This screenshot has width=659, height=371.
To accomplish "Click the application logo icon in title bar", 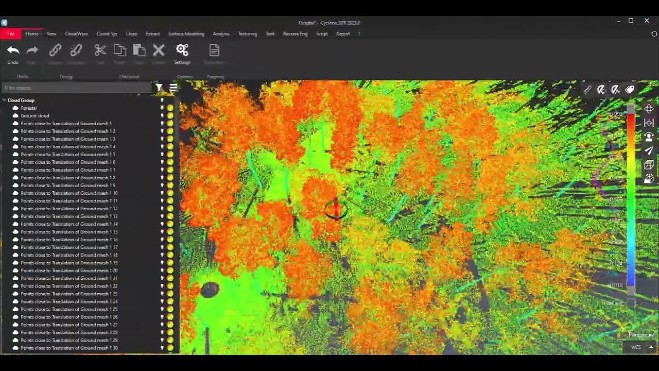I will click(4, 23).
